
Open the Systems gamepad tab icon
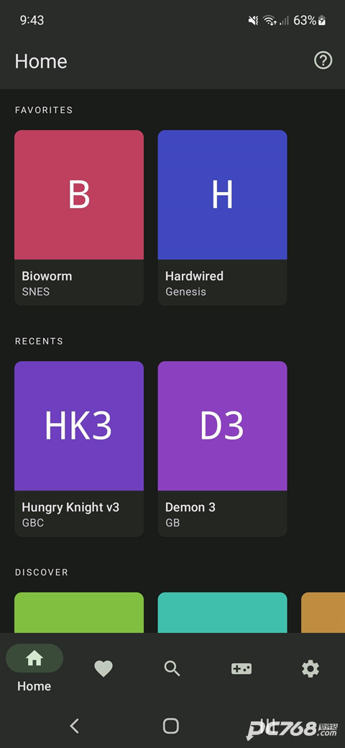coord(241,668)
